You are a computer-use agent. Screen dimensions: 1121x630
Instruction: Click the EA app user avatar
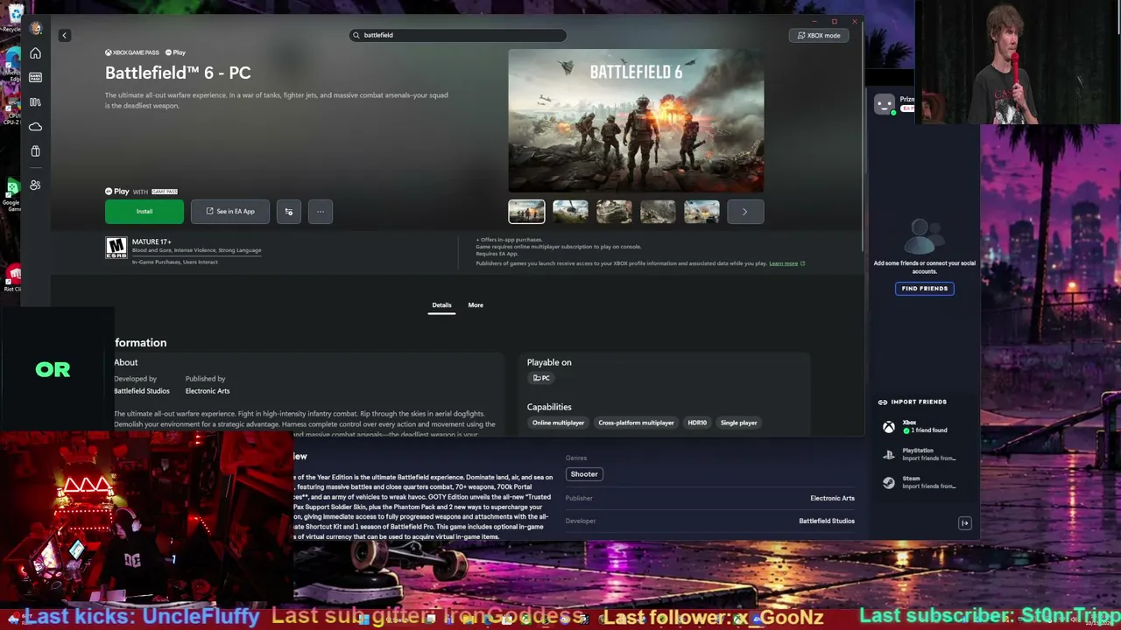[x=885, y=104]
